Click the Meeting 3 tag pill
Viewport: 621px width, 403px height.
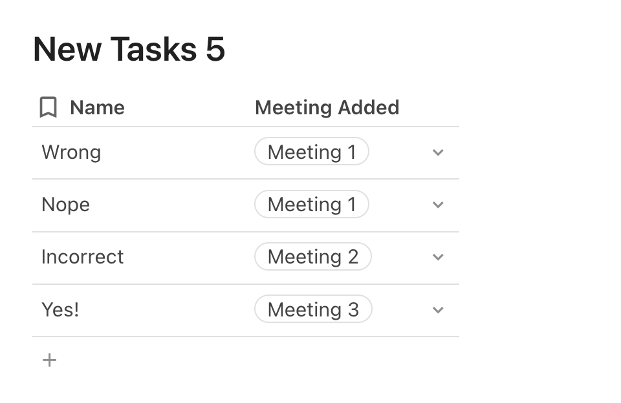click(x=313, y=309)
